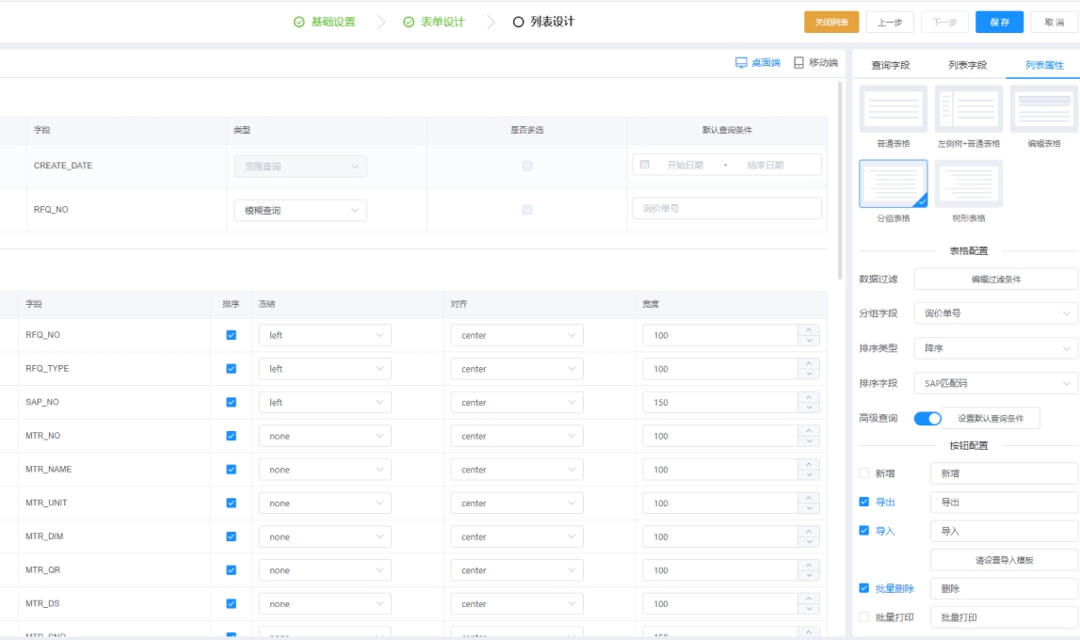Uncheck the sort checkbox for RFQ_NO
This screenshot has width=1080, height=640.
(x=232, y=335)
